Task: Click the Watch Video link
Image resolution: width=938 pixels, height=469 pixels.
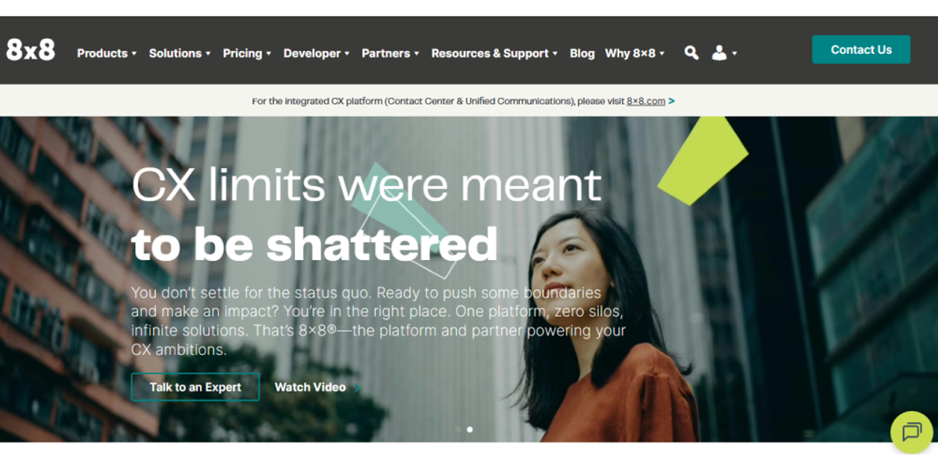Action: [310, 387]
